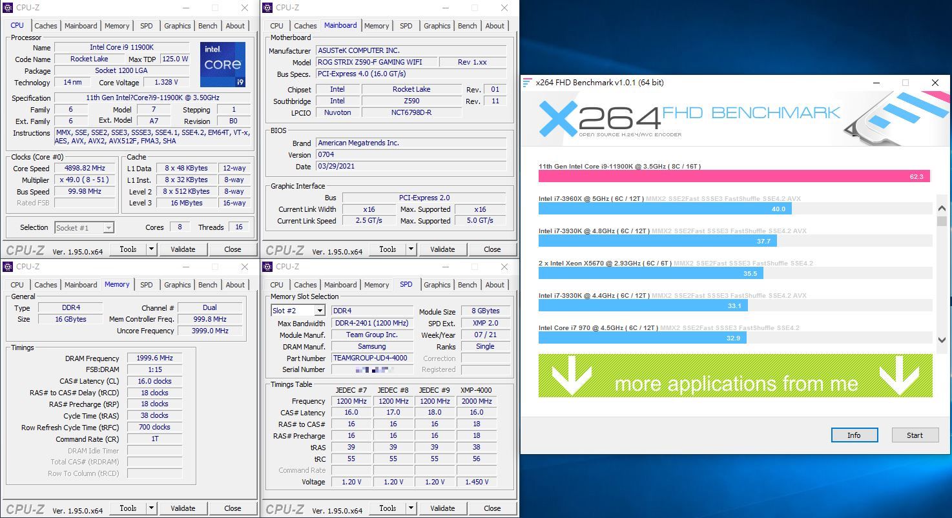Click the module manufacturer 'Team Group Inc.'
This screenshot has width=952, height=518.
[372, 335]
